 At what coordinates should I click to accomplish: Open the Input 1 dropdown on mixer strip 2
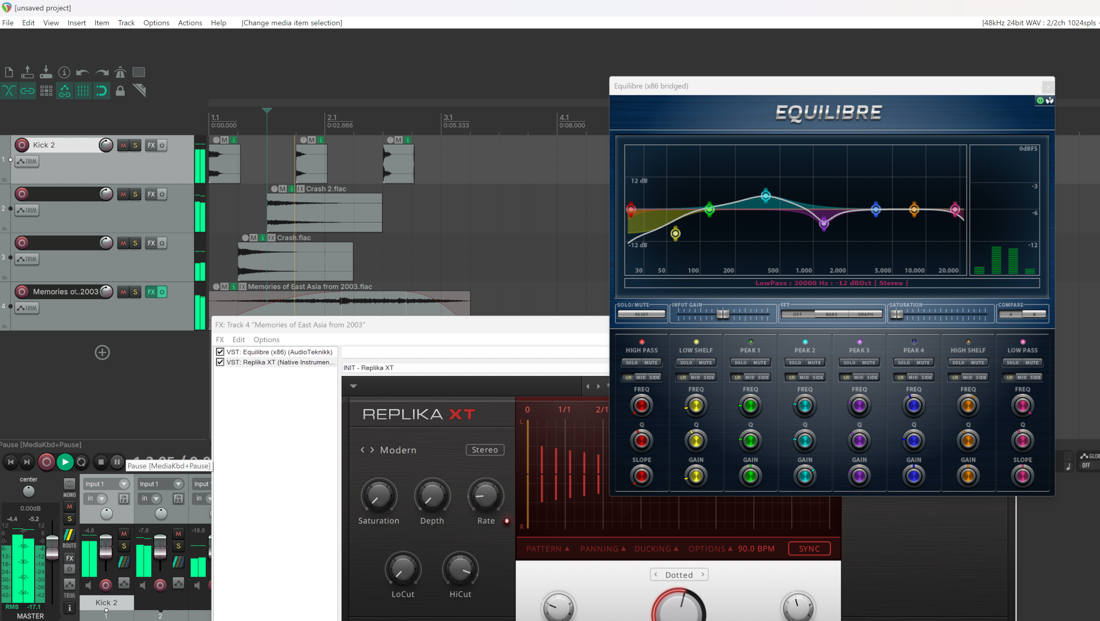click(x=161, y=484)
